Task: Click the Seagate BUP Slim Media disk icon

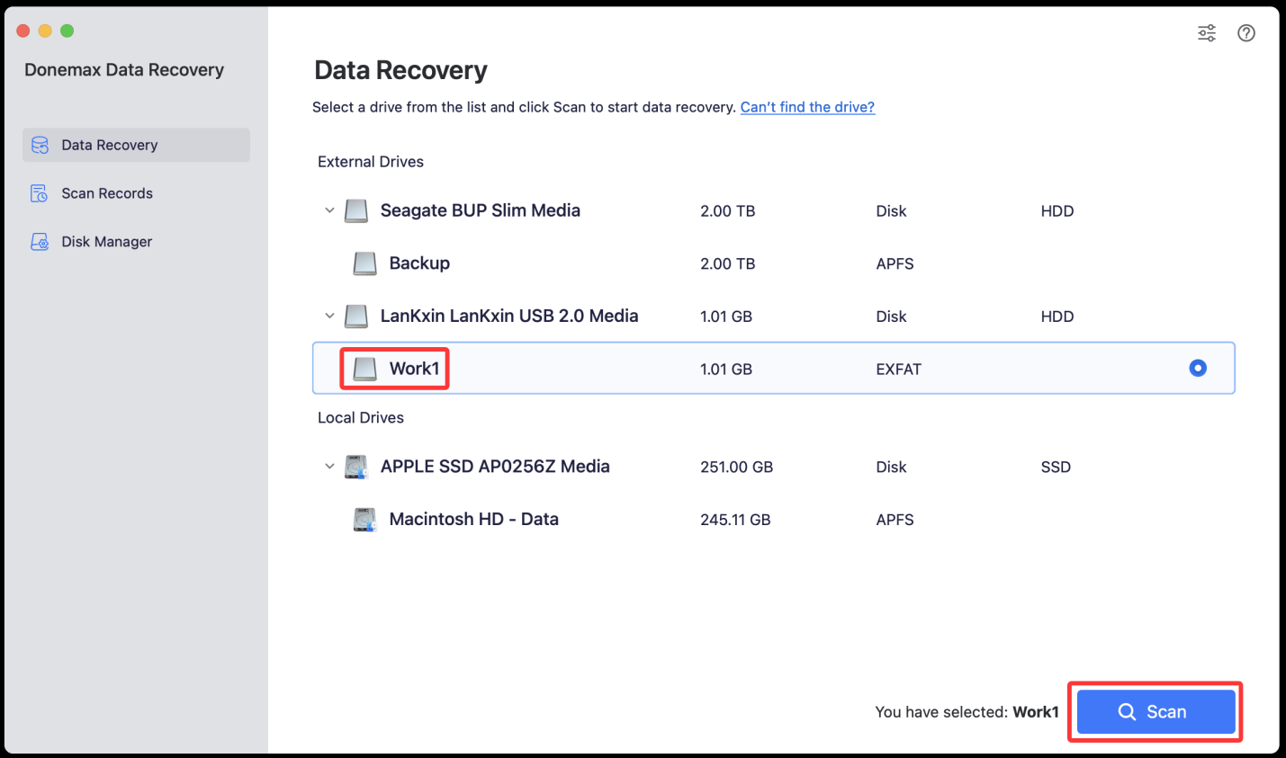Action: pyautogui.click(x=356, y=210)
